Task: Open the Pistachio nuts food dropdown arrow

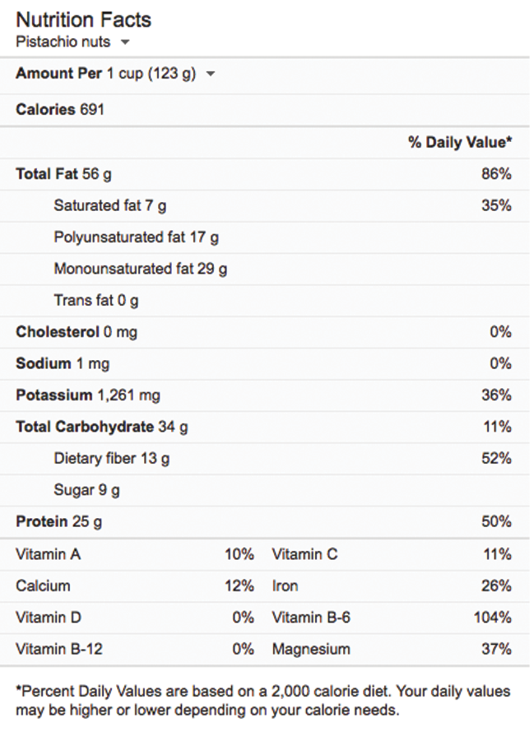Action: click(125, 43)
